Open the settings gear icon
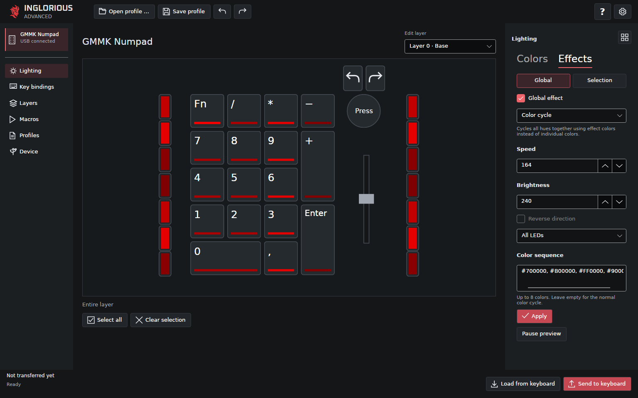 (623, 12)
